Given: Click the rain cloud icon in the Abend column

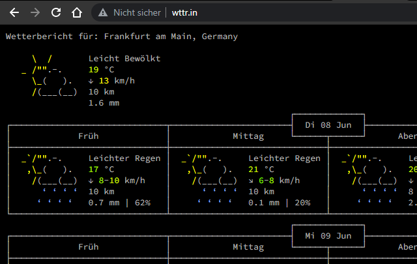Looking at the screenshot, I should [x=369, y=181].
